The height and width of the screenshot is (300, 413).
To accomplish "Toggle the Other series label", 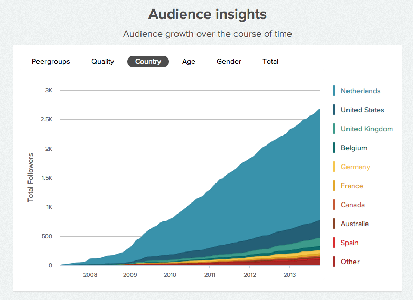I will tap(350, 262).
